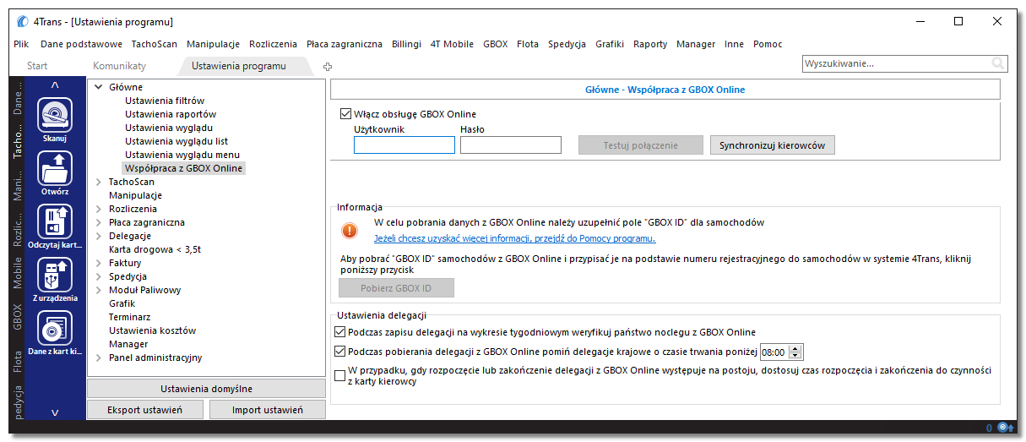Select Ustawienia filtrów in the tree
The height and width of the screenshot is (442, 1026).
coord(165,101)
